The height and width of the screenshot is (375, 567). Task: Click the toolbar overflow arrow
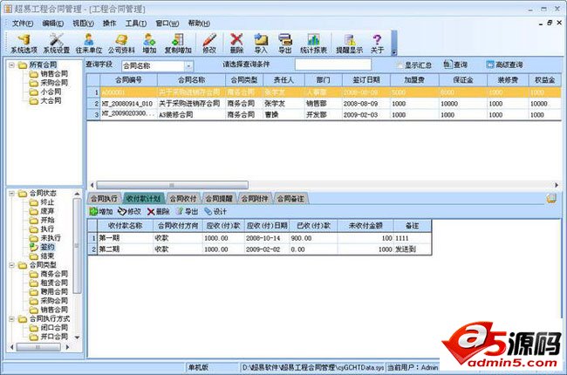tap(394, 52)
